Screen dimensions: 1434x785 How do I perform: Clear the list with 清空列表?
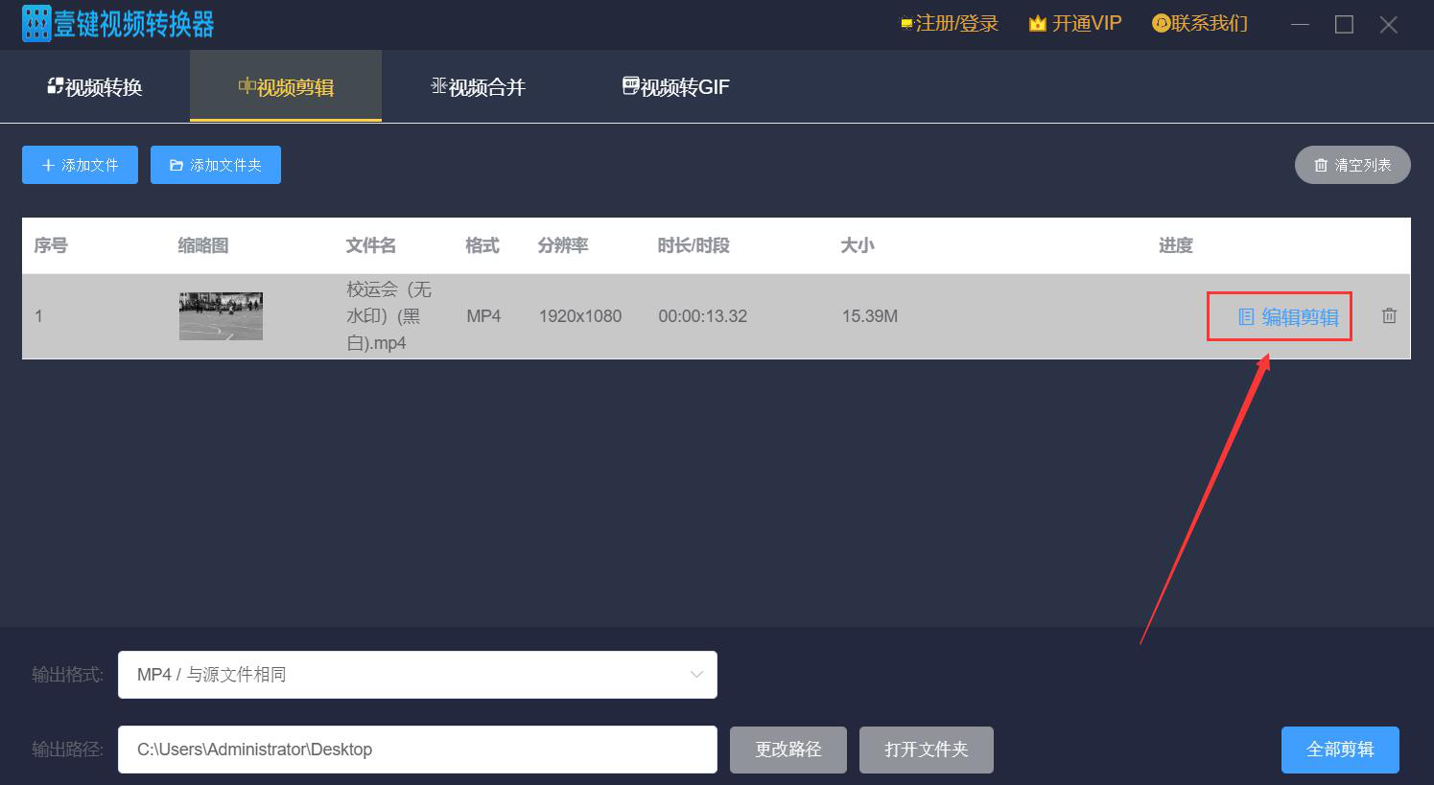pyautogui.click(x=1352, y=165)
